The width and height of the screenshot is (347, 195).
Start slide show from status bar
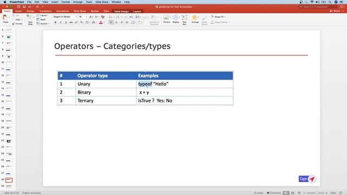point(299,193)
